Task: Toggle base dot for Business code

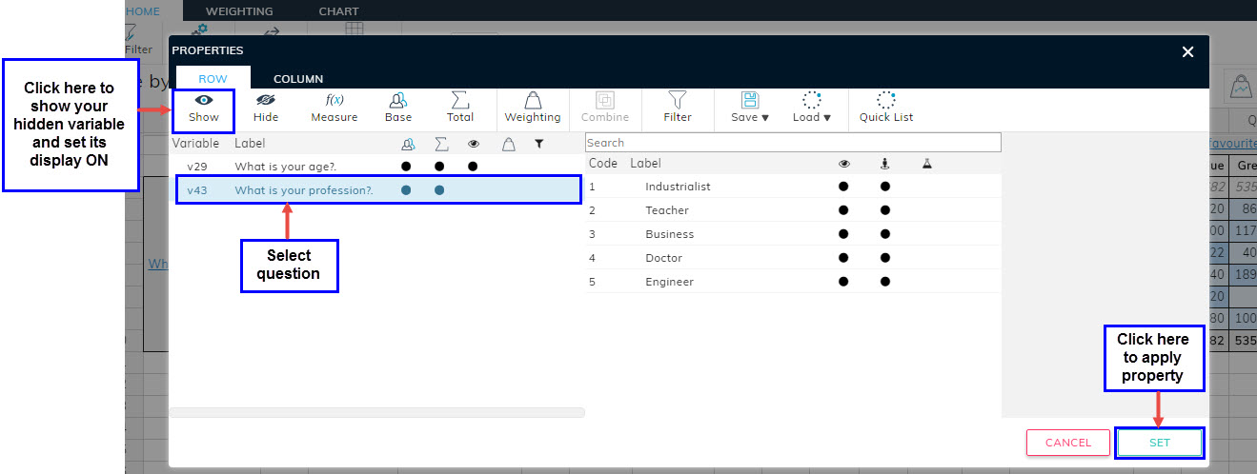Action: [x=885, y=234]
